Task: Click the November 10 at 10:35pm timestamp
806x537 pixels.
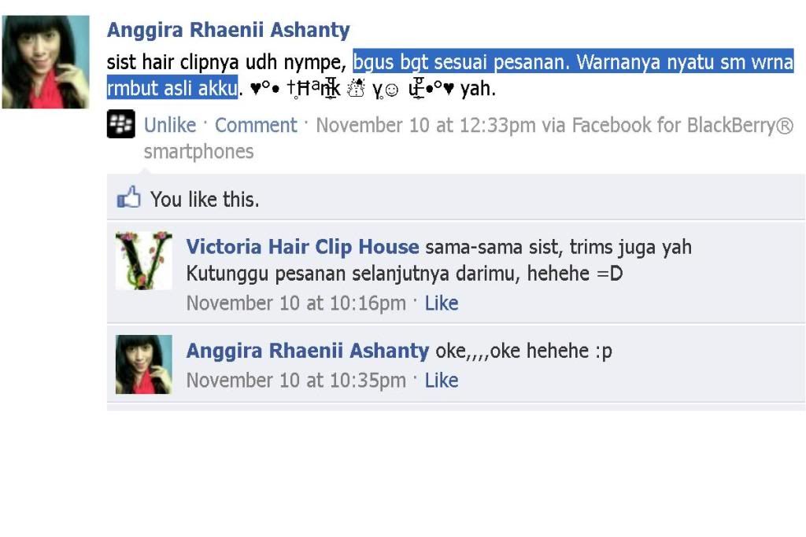Action: [296, 381]
